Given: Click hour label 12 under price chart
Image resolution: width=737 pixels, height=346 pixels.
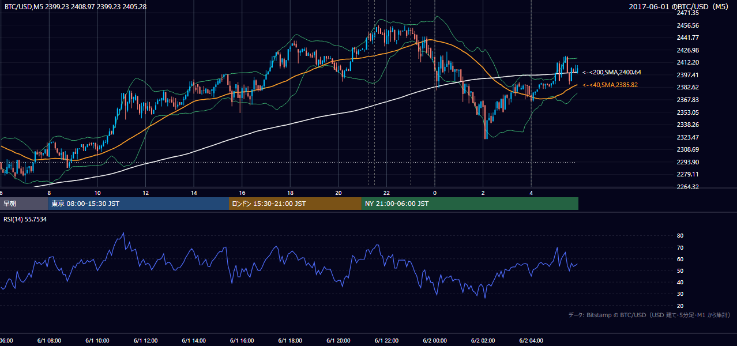Looking at the screenshot, I should (146, 193).
